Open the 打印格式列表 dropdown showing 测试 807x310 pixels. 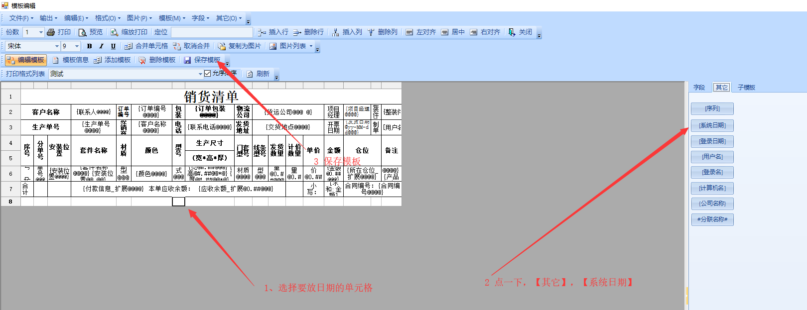coord(200,74)
